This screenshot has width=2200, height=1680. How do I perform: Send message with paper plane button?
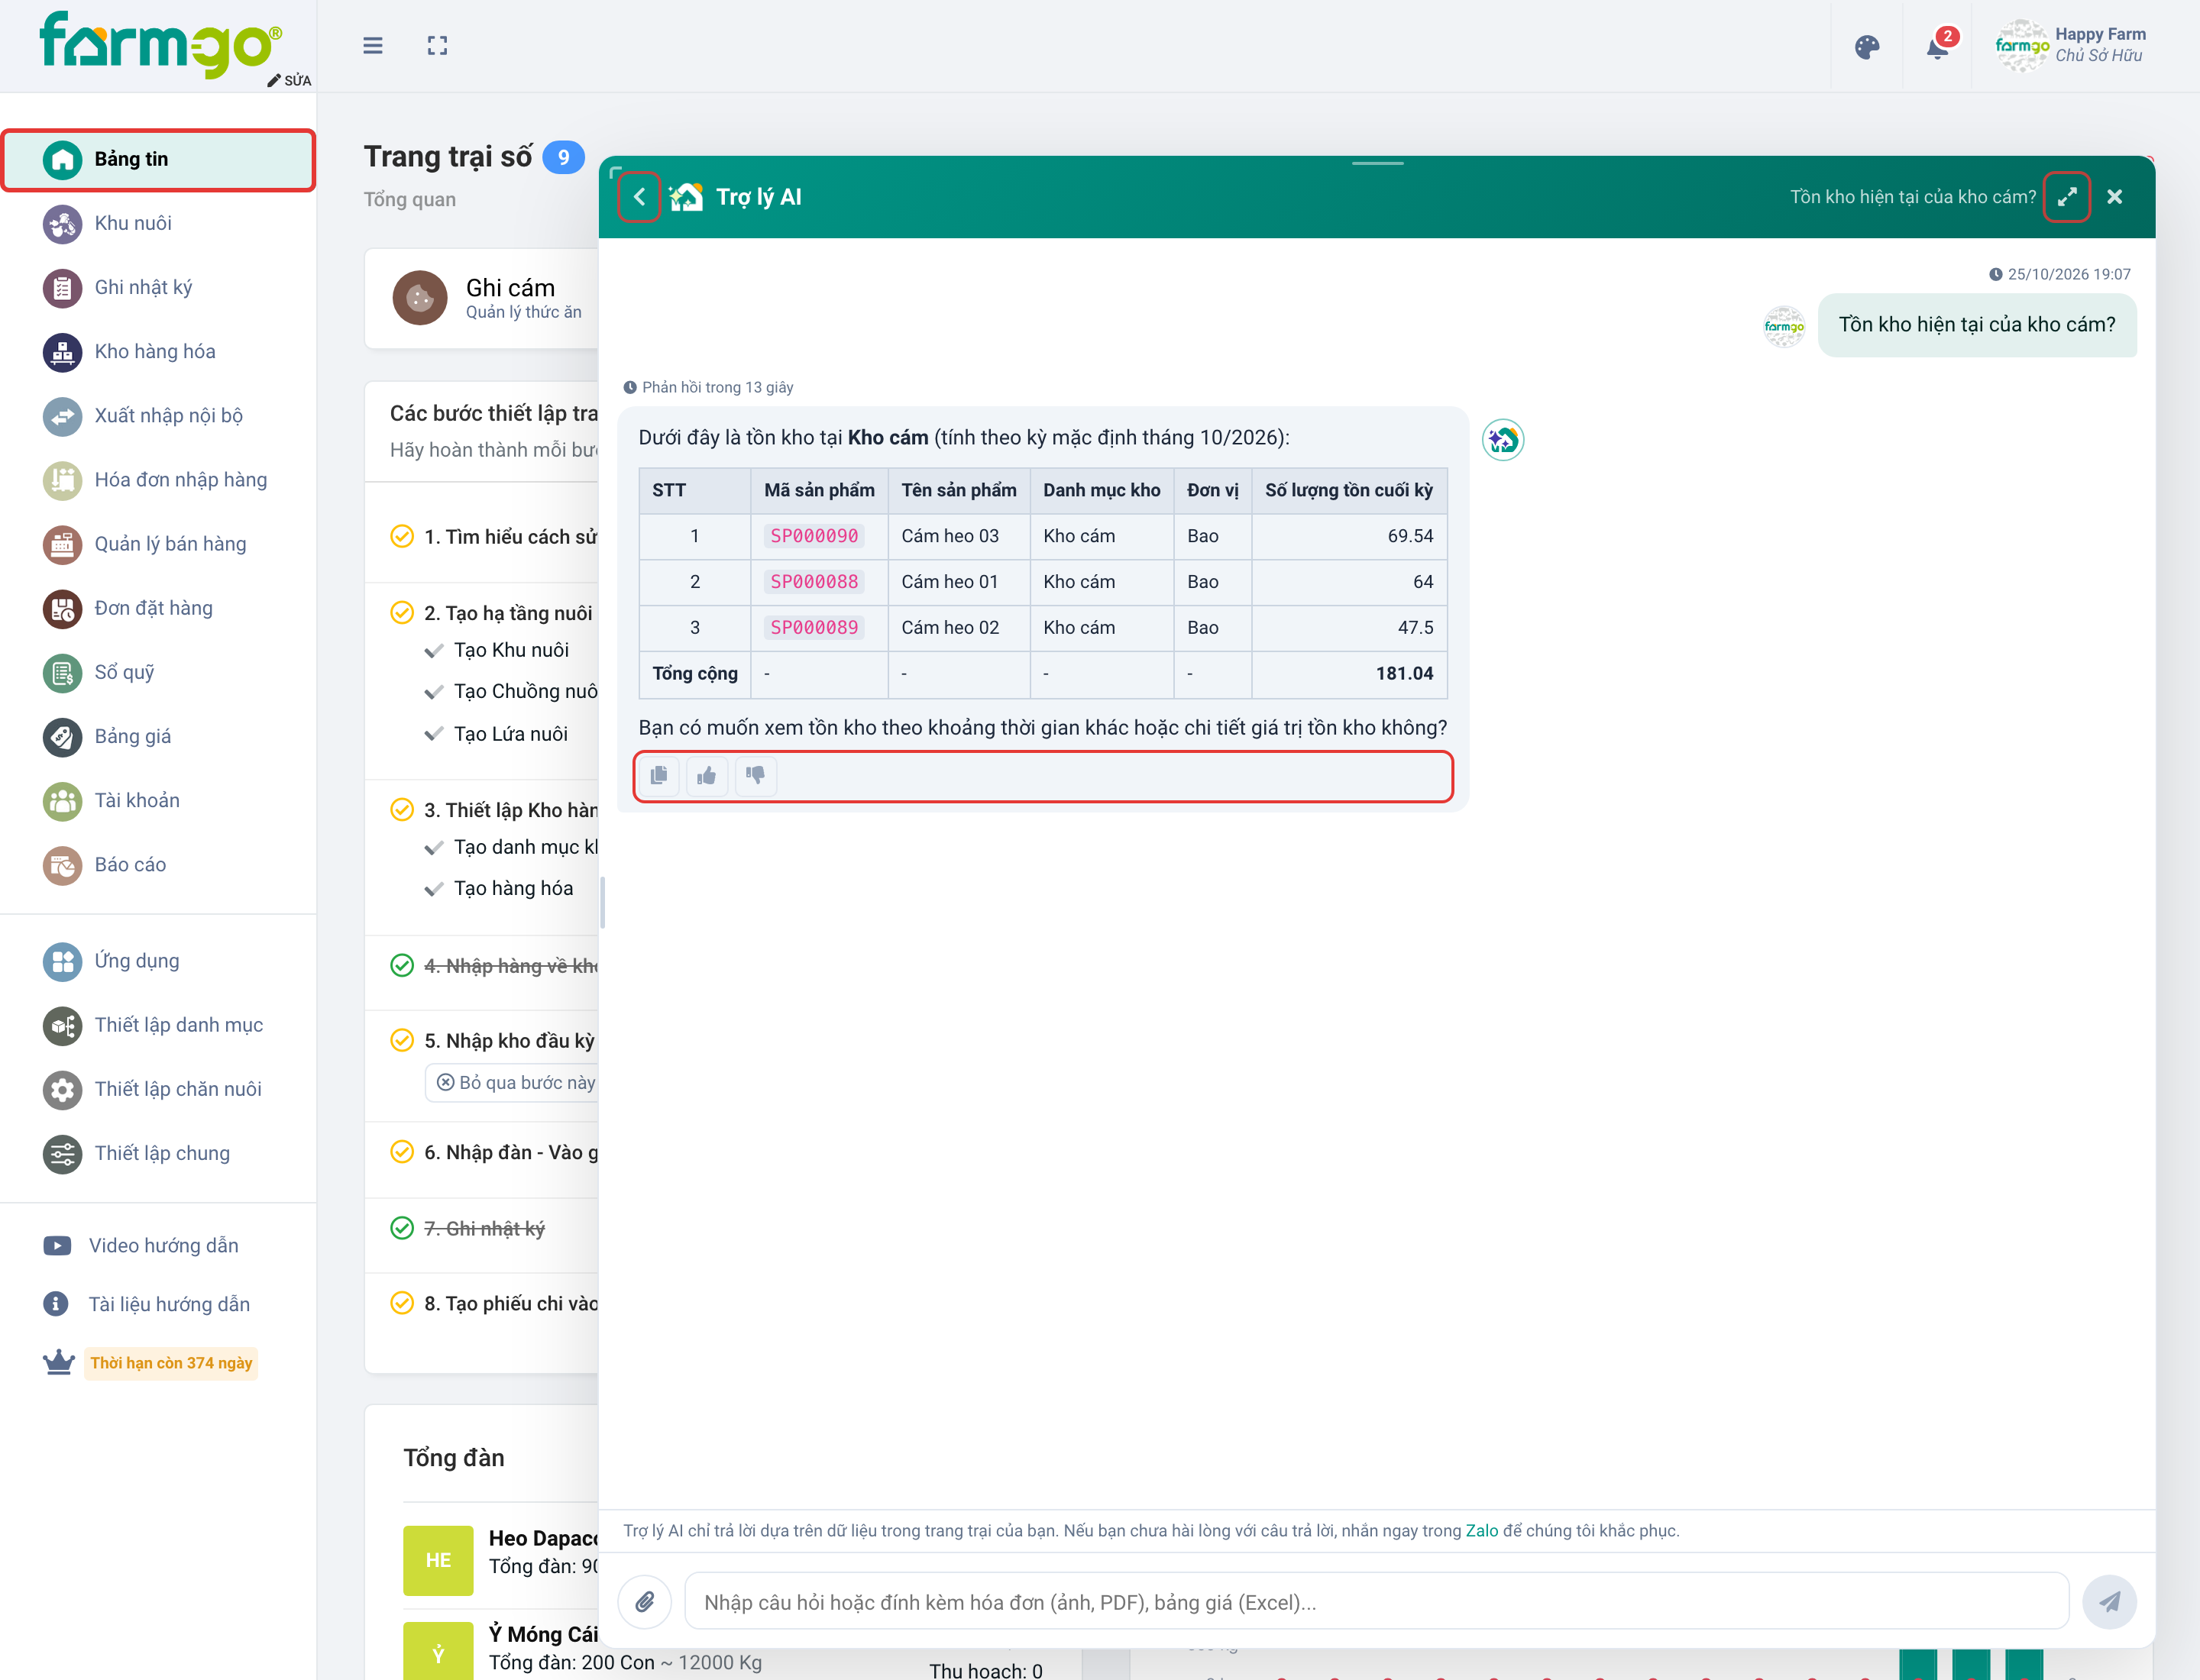(2109, 1602)
